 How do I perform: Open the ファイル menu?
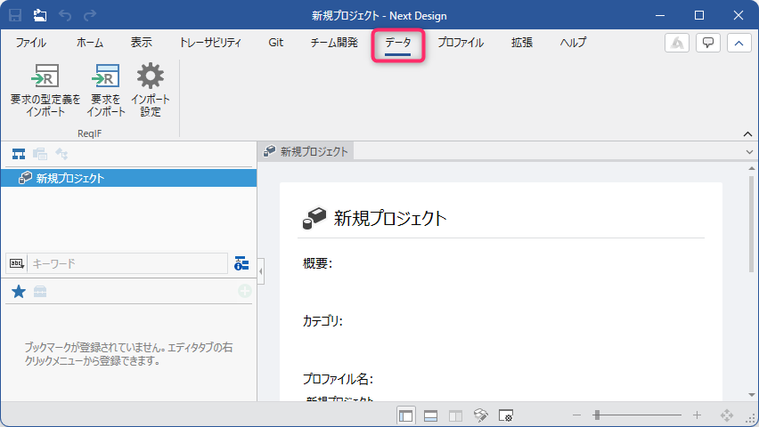(x=31, y=43)
